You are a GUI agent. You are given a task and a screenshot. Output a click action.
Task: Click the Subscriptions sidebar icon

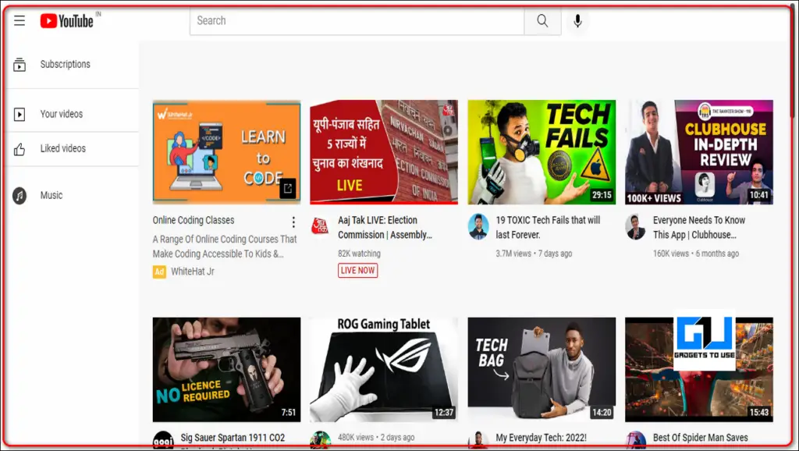point(20,65)
